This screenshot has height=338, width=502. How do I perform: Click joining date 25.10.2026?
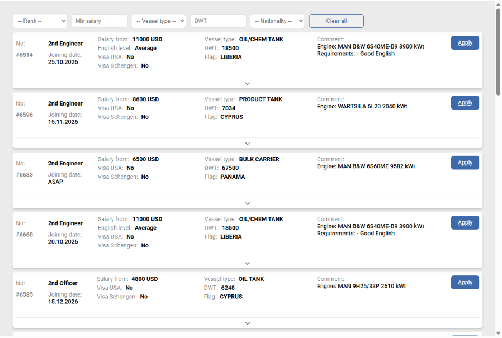pos(63,62)
